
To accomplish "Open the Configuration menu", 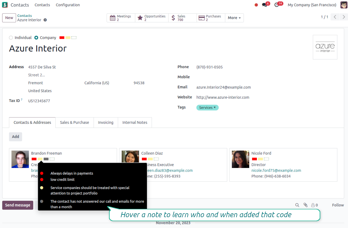I will click(x=68, y=5).
